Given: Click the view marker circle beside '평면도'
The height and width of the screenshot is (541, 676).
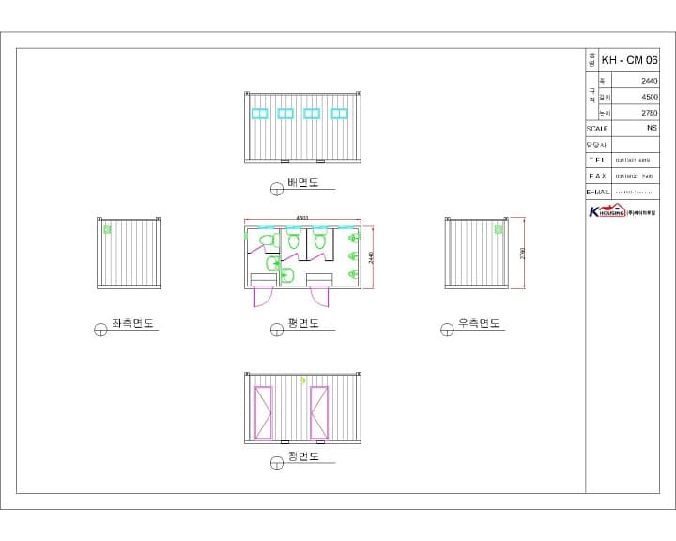Looking at the screenshot, I should click(x=277, y=330).
